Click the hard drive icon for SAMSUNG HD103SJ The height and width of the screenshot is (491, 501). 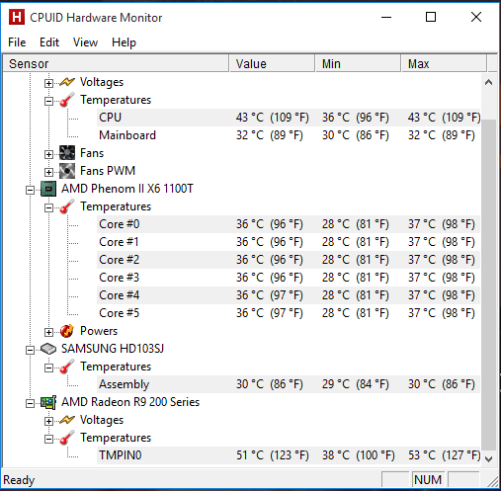click(48, 349)
